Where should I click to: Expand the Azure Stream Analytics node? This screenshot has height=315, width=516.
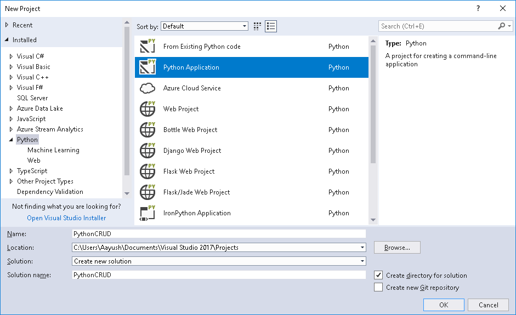point(11,129)
